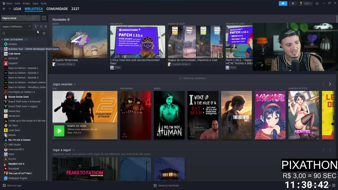Viewport: 338px width, 190px height.
Task: Open I woke up in house of fat man cover
Action: (203, 115)
